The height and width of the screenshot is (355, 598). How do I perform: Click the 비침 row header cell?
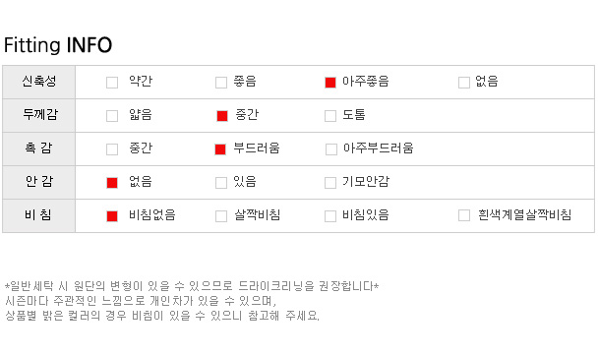pyautogui.click(x=39, y=215)
